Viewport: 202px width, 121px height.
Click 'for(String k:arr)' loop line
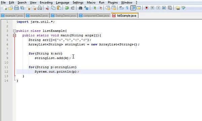pos(45,53)
